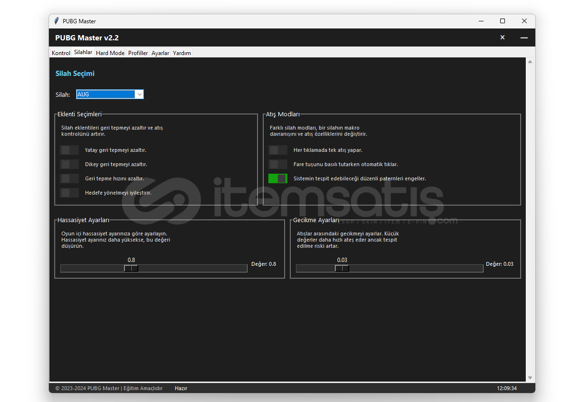Enable 'Geri tepme hızını azaltır' switch
This screenshot has width=579, height=402.
(x=69, y=178)
